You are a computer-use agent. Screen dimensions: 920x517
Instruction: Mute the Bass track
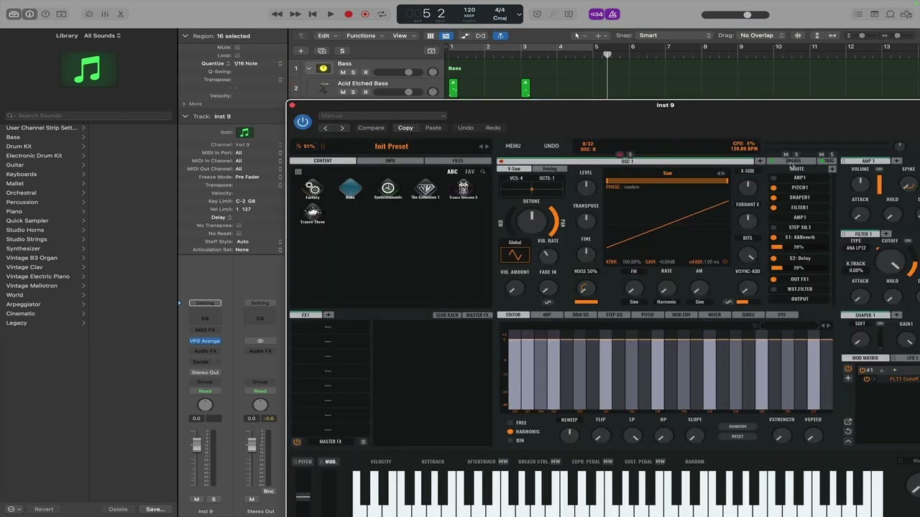[x=343, y=73]
